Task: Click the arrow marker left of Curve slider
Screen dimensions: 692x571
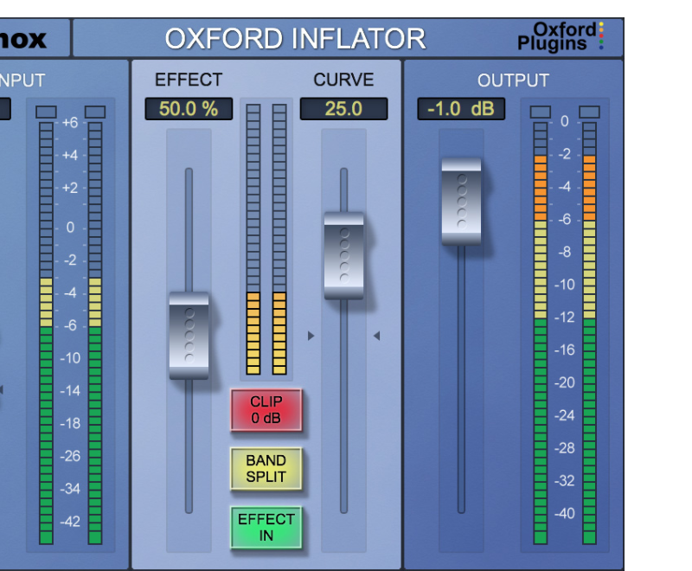Action: click(311, 336)
